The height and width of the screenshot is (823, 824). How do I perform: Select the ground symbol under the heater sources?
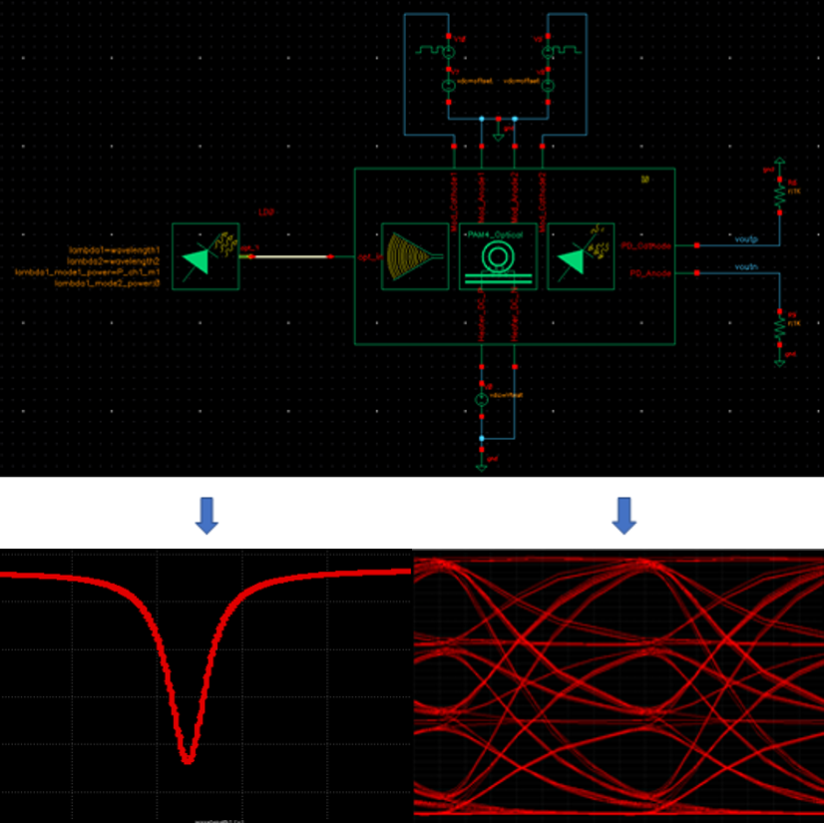pyautogui.click(x=499, y=137)
